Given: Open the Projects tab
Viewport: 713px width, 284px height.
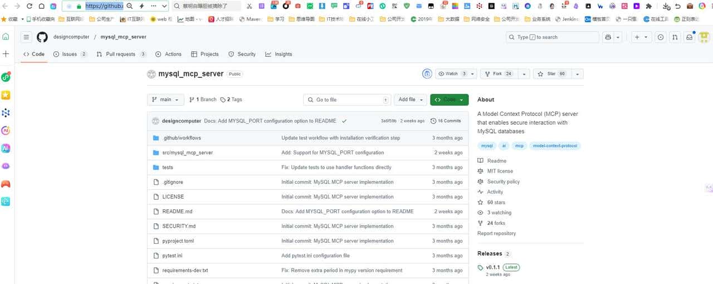Looking at the screenshot, I should pos(205,54).
